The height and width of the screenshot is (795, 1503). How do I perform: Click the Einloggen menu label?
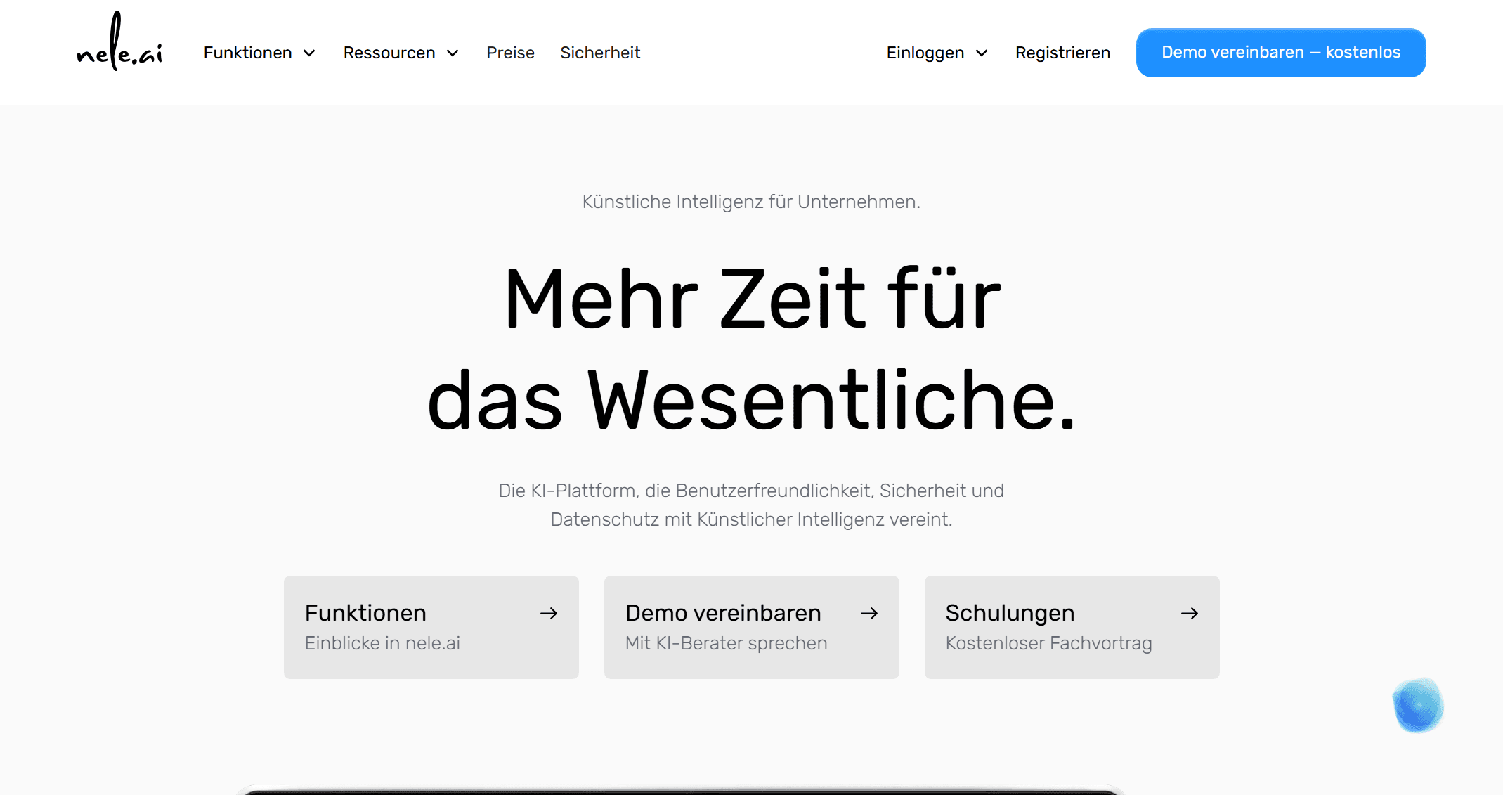click(x=925, y=53)
